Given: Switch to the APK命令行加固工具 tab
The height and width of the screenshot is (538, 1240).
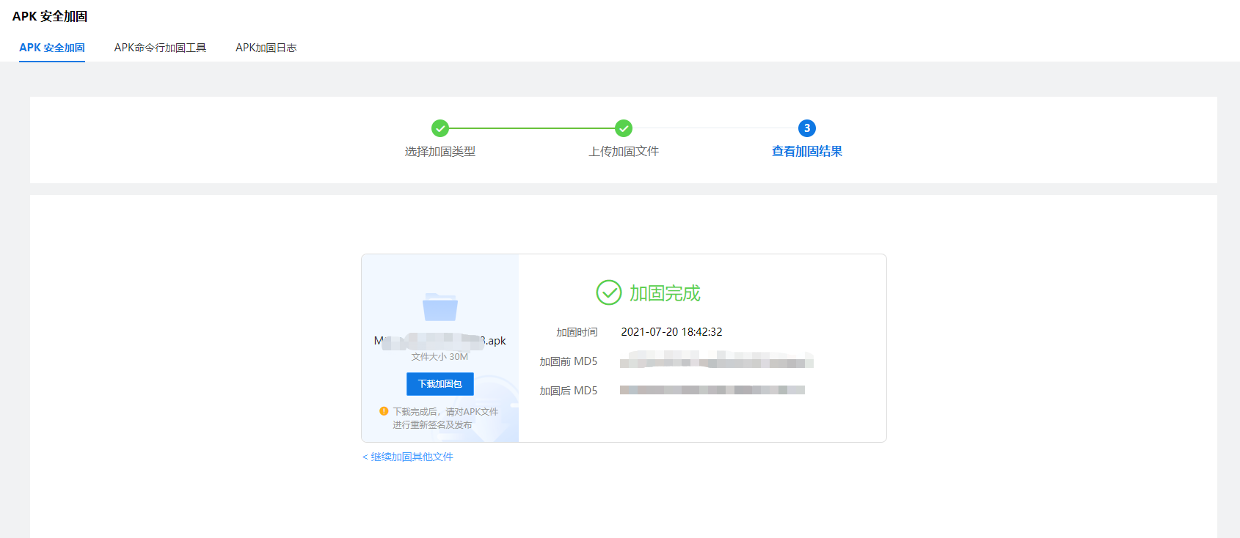Looking at the screenshot, I should 160,48.
